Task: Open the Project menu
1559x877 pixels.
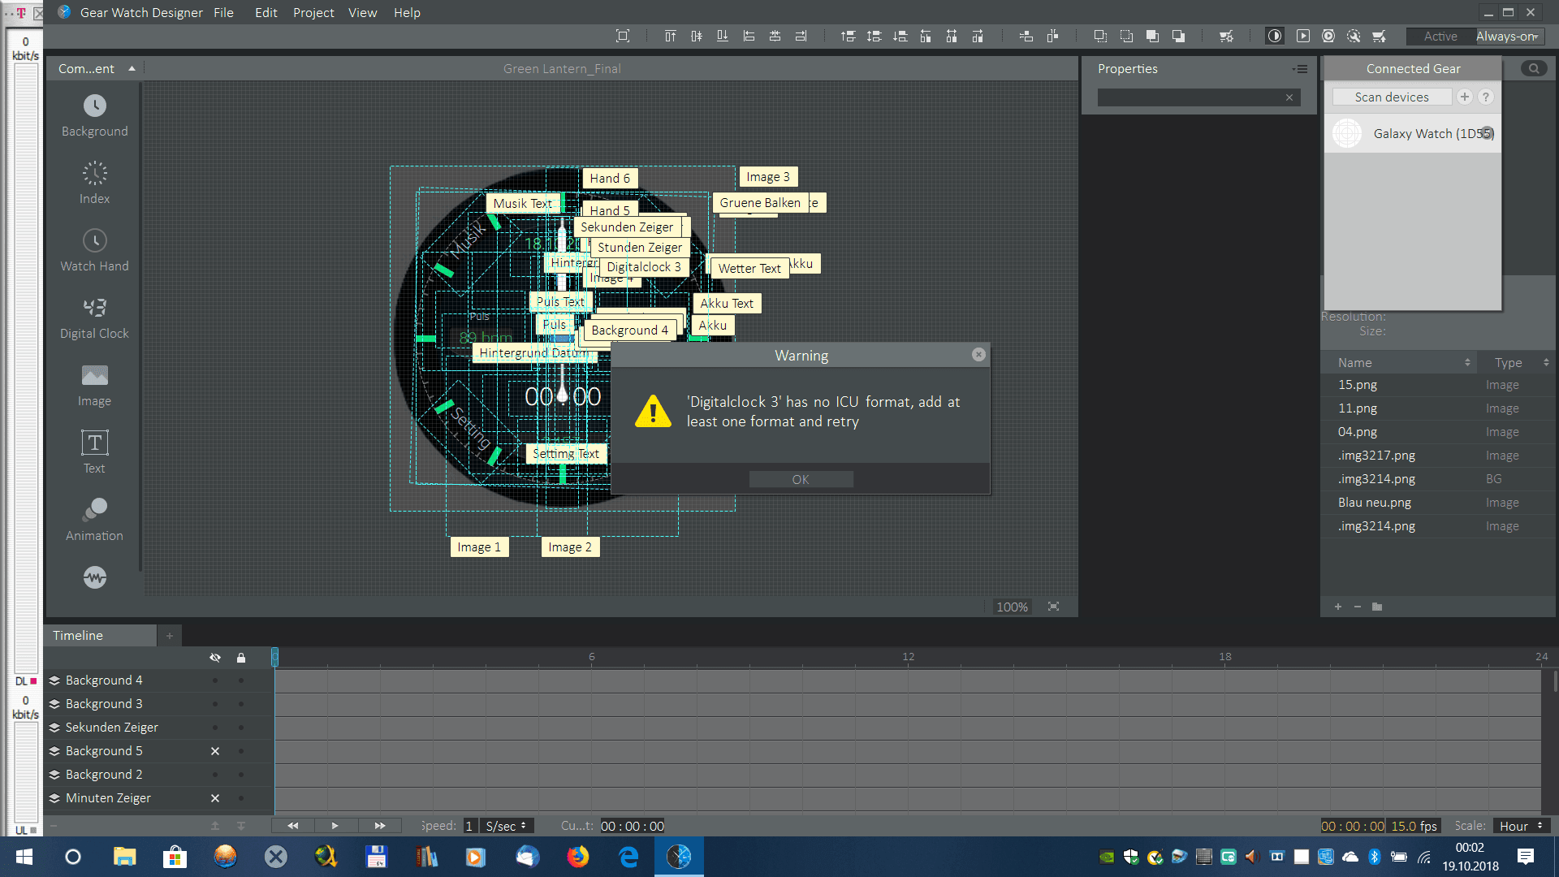Action: coord(313,12)
